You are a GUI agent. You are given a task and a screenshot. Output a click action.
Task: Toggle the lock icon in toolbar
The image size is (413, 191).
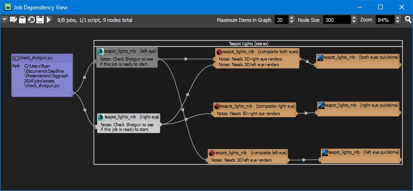click(22, 20)
